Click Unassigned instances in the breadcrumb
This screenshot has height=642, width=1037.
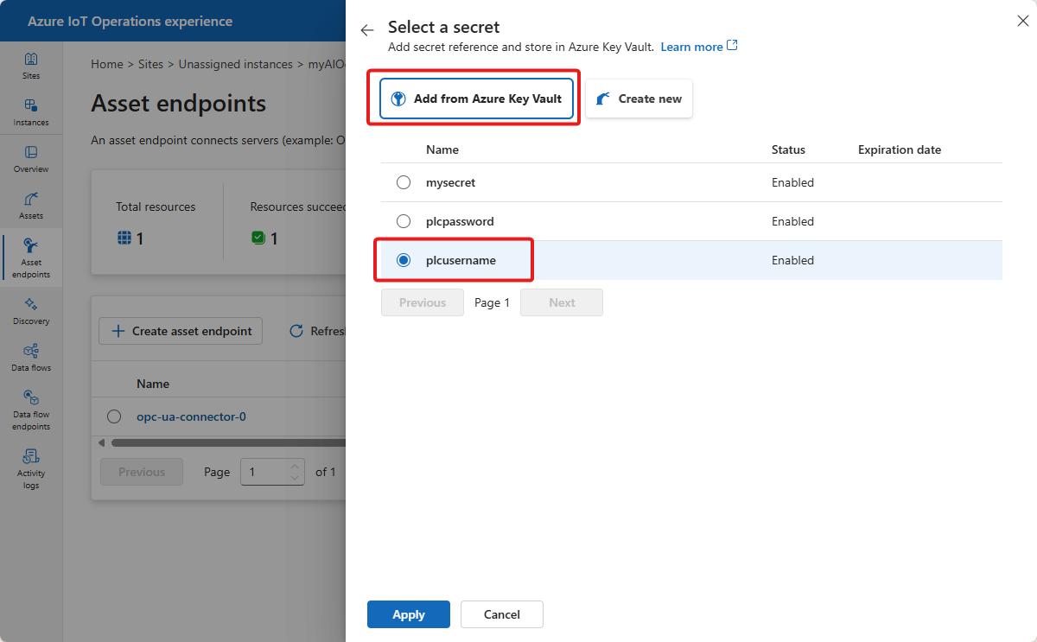click(236, 64)
